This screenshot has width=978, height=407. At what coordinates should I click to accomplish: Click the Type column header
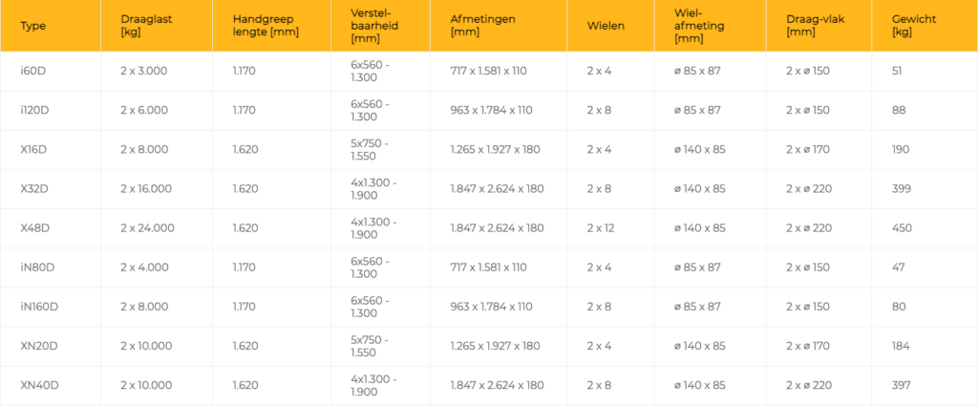51,26
